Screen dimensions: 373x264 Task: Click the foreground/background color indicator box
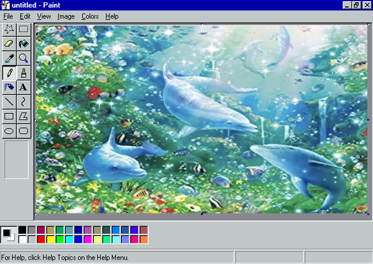click(x=9, y=235)
